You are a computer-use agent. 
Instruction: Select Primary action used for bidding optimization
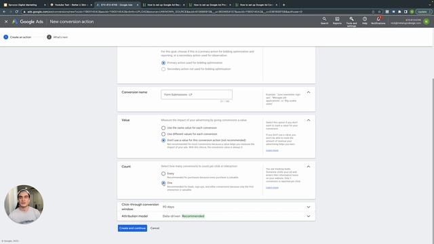[163, 63]
